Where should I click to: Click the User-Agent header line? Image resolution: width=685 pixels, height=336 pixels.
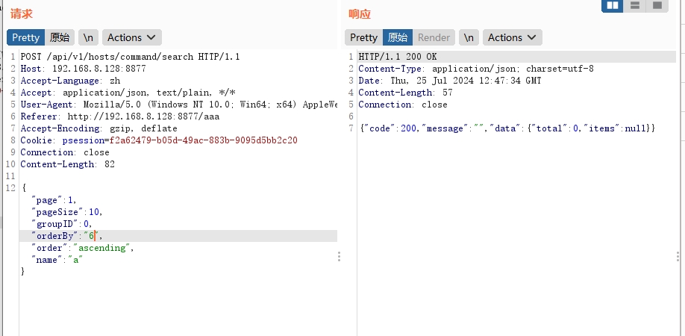(179, 105)
